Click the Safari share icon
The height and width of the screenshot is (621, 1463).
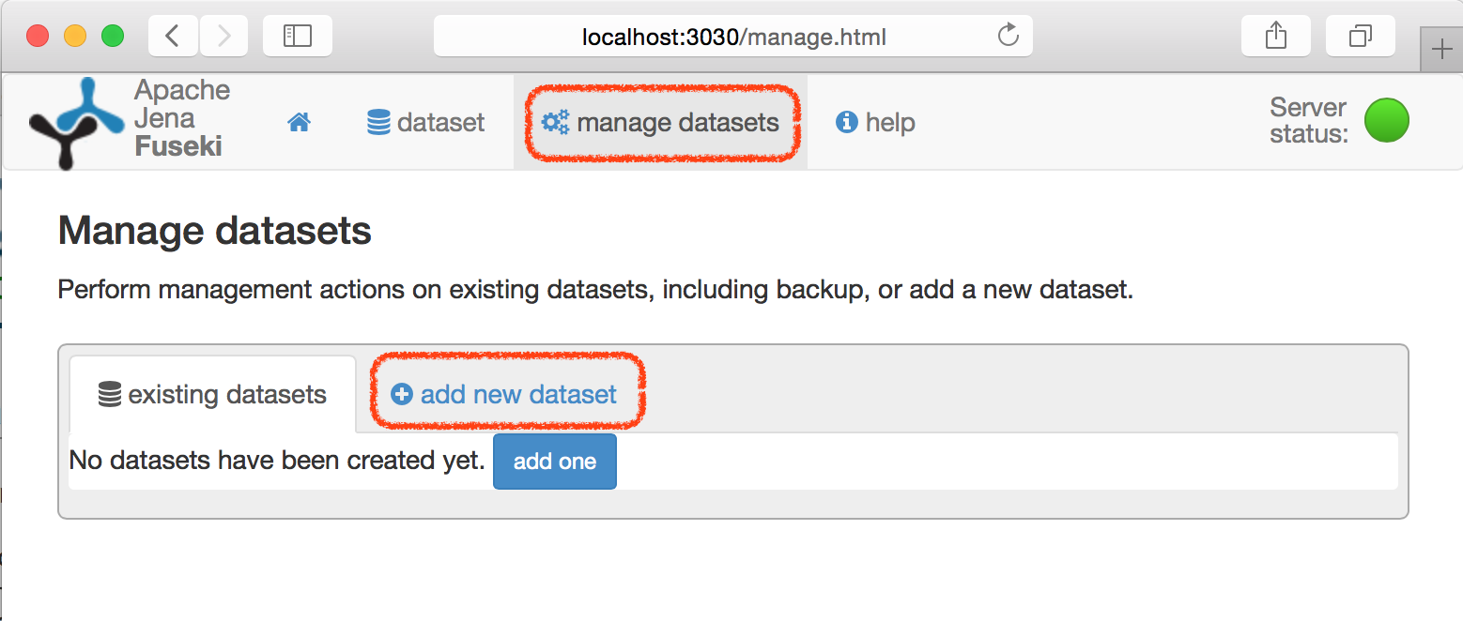pyautogui.click(x=1275, y=35)
